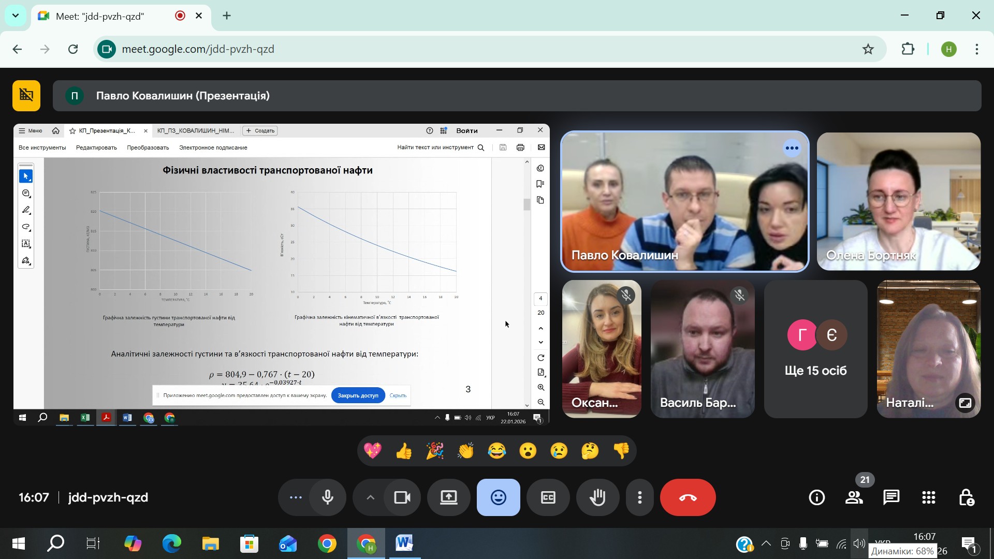Open the chat panel in Meet
994x559 pixels.
tap(891, 497)
